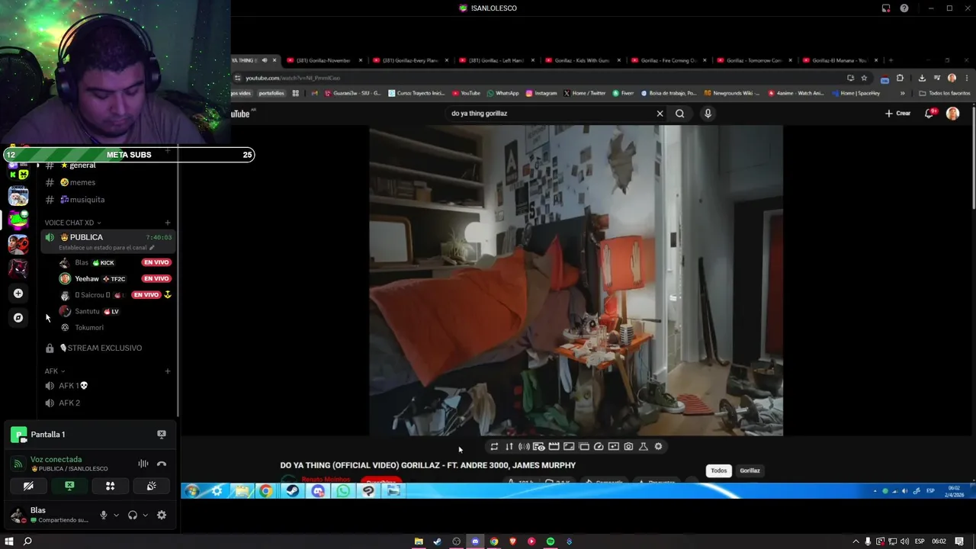Collapse the VOICE CHAT XD category
The height and width of the screenshot is (549, 976).
[72, 223]
